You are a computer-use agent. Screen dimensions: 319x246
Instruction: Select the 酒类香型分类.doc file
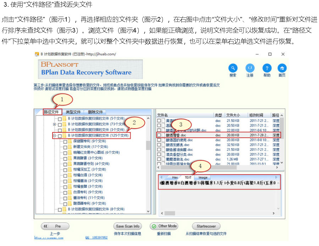click(x=179, y=155)
